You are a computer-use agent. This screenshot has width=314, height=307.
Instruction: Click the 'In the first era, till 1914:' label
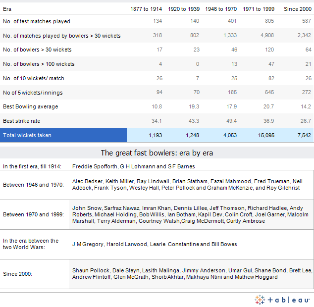point(32,166)
